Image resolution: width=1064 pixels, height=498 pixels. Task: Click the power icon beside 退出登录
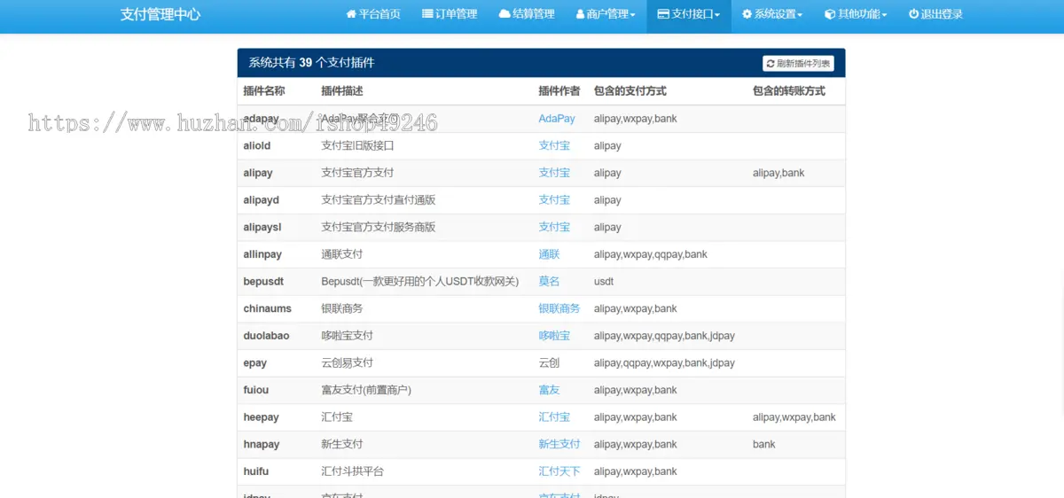pos(913,14)
